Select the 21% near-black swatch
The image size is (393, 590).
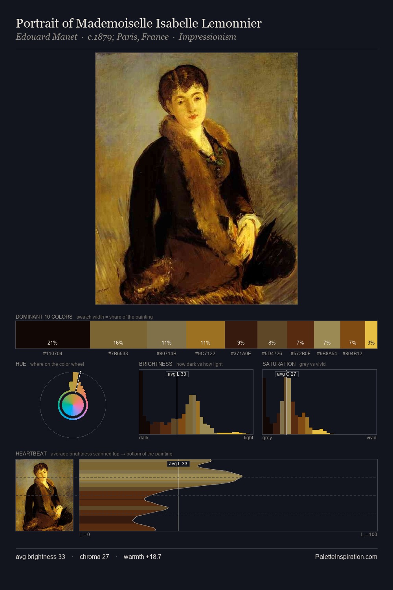(53, 335)
